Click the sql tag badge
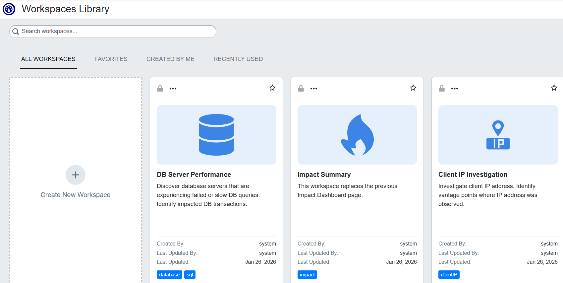The height and width of the screenshot is (283, 563). point(190,275)
